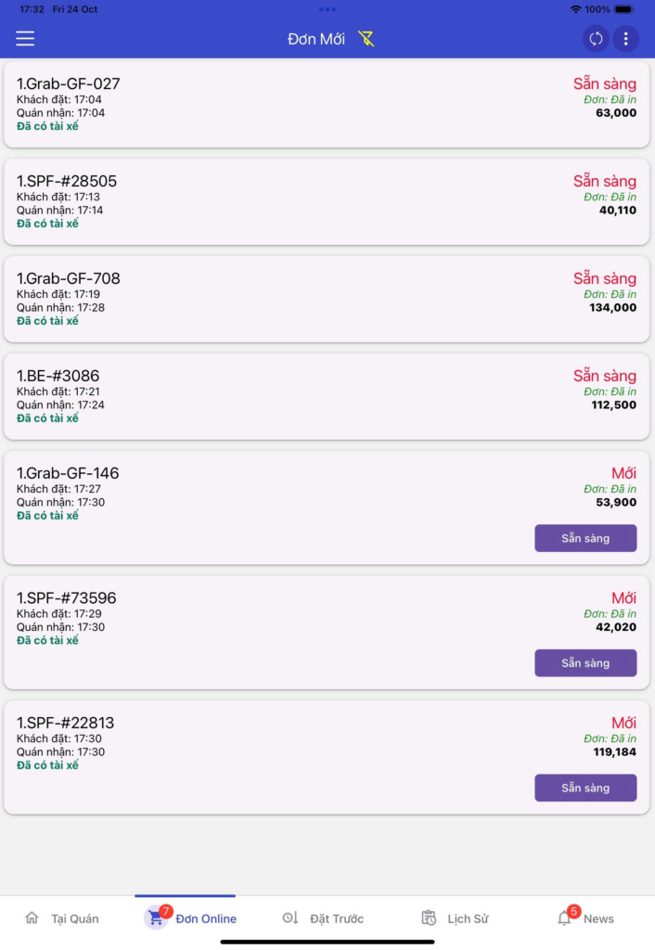Open the hamburger navigation menu
Screen dimensions: 655x950
(x=25, y=38)
